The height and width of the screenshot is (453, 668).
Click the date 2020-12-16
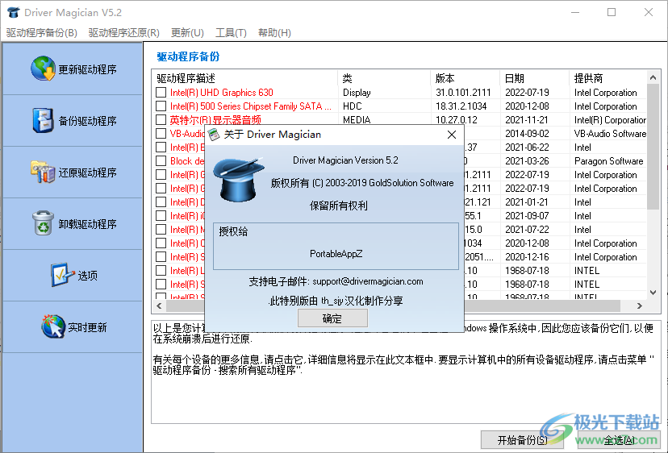527,257
